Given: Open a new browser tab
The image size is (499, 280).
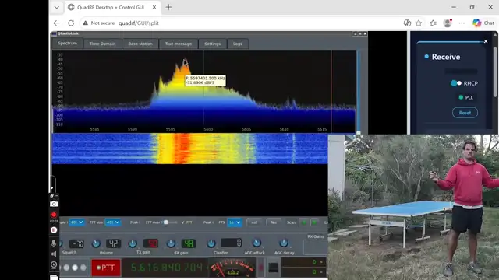Looking at the screenshot, I should point(168,7).
